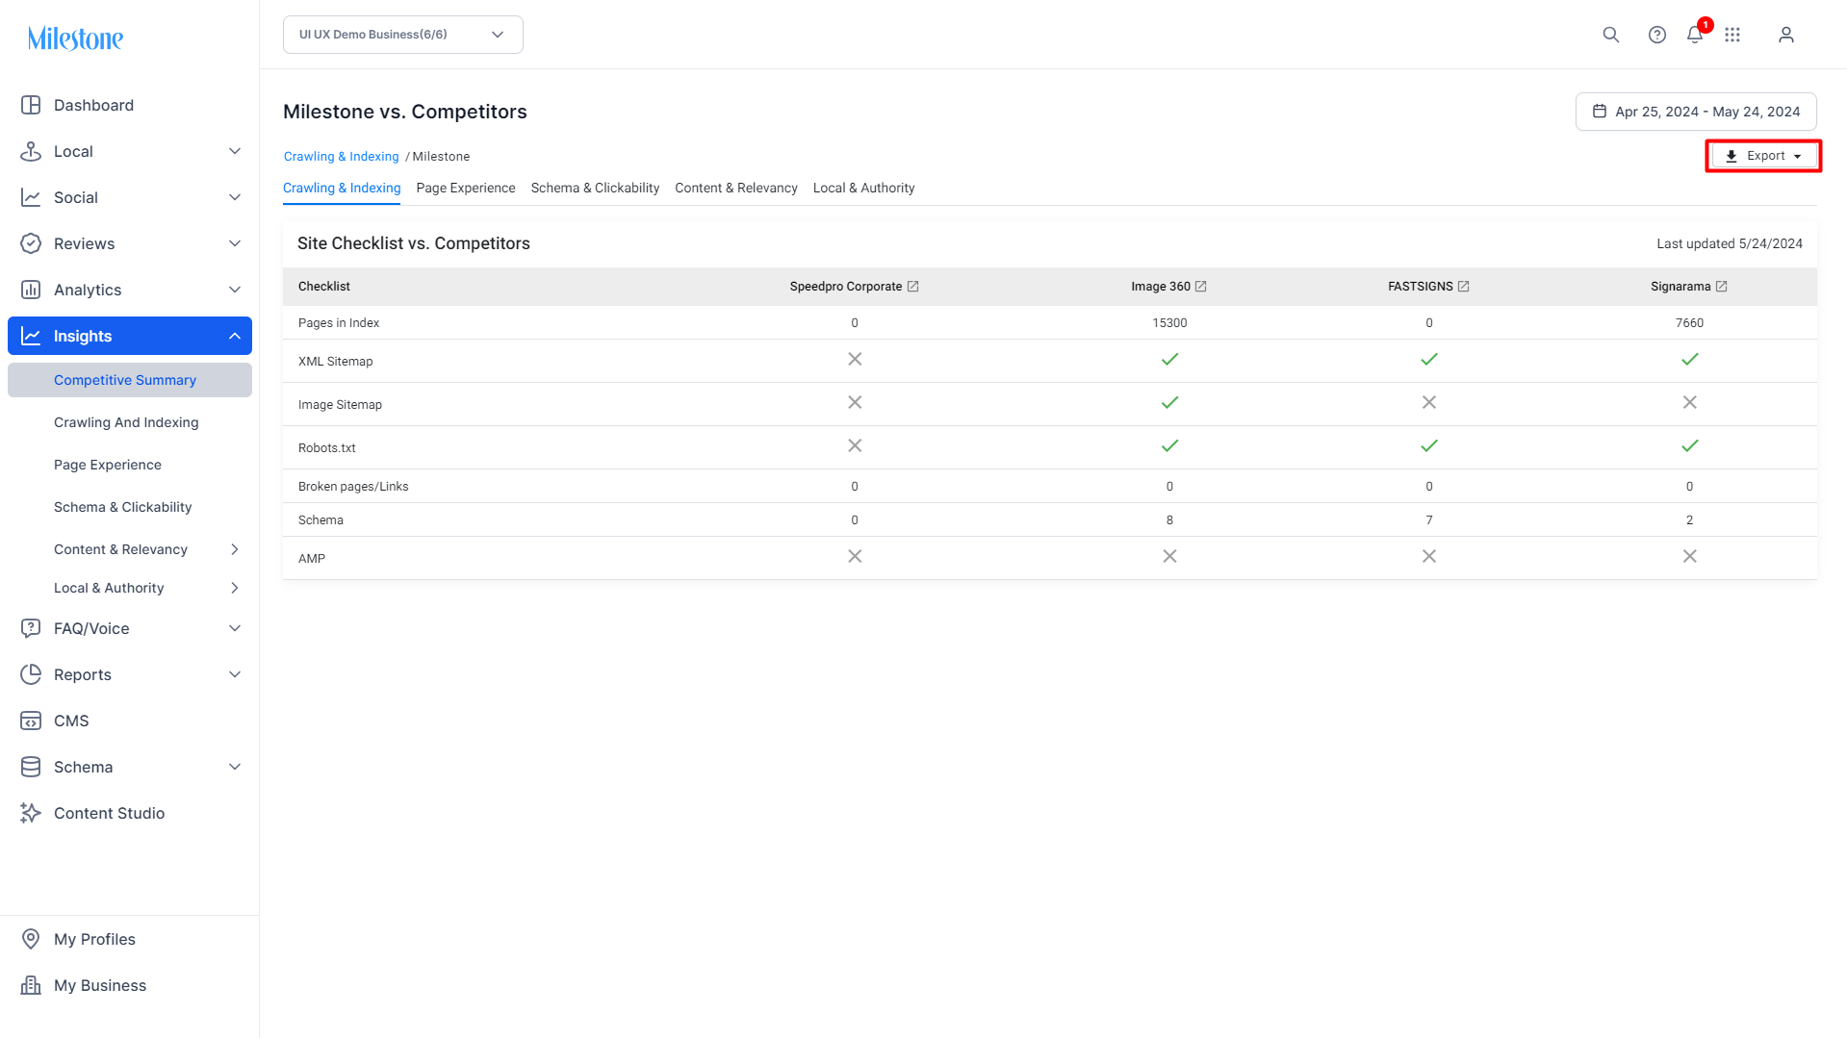This screenshot has width=1847, height=1038.
Task: Expand the Social menu chevron
Action: coord(235,197)
